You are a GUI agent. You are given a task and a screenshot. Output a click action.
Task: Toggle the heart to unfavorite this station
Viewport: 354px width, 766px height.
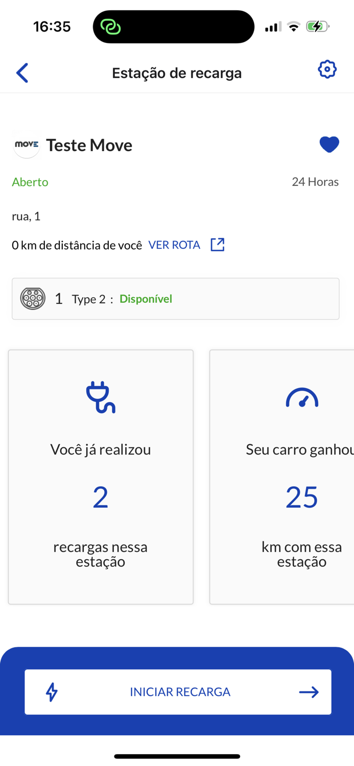click(329, 145)
